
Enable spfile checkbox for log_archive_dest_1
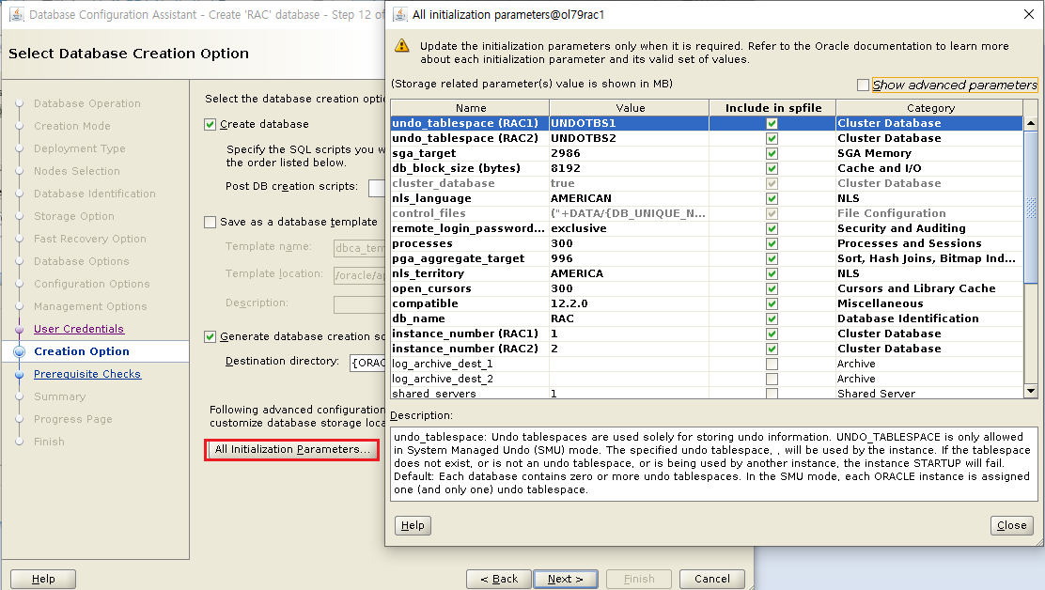coord(772,364)
